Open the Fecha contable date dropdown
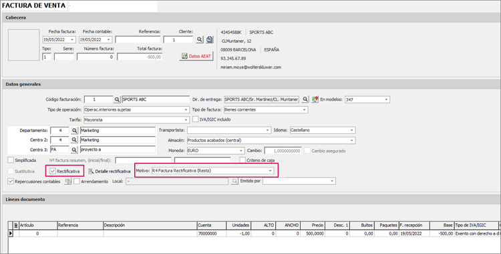501x254 pixels. click(109, 40)
